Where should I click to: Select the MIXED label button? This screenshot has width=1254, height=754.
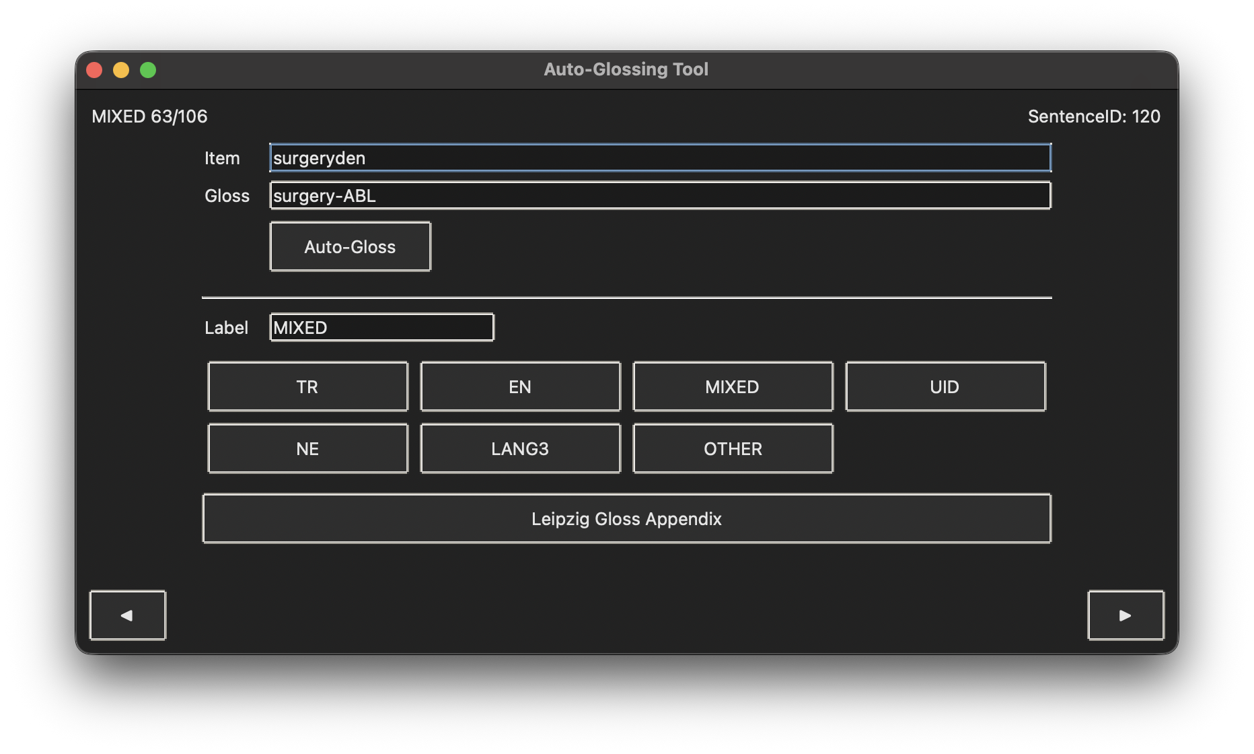pos(733,386)
